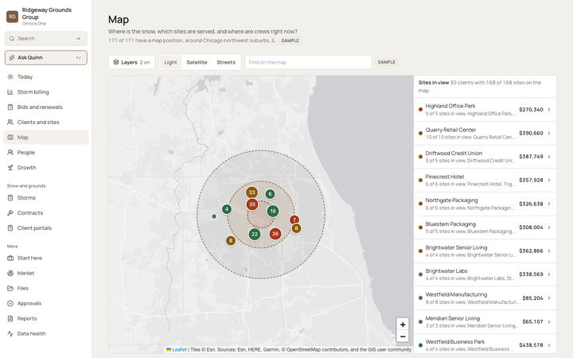Zoom in the map with plus button

tap(403, 325)
